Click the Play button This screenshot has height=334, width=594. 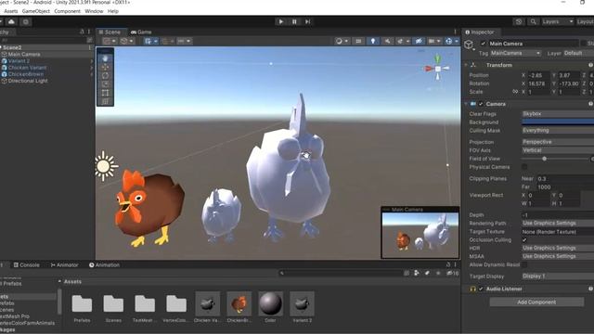[x=280, y=21]
